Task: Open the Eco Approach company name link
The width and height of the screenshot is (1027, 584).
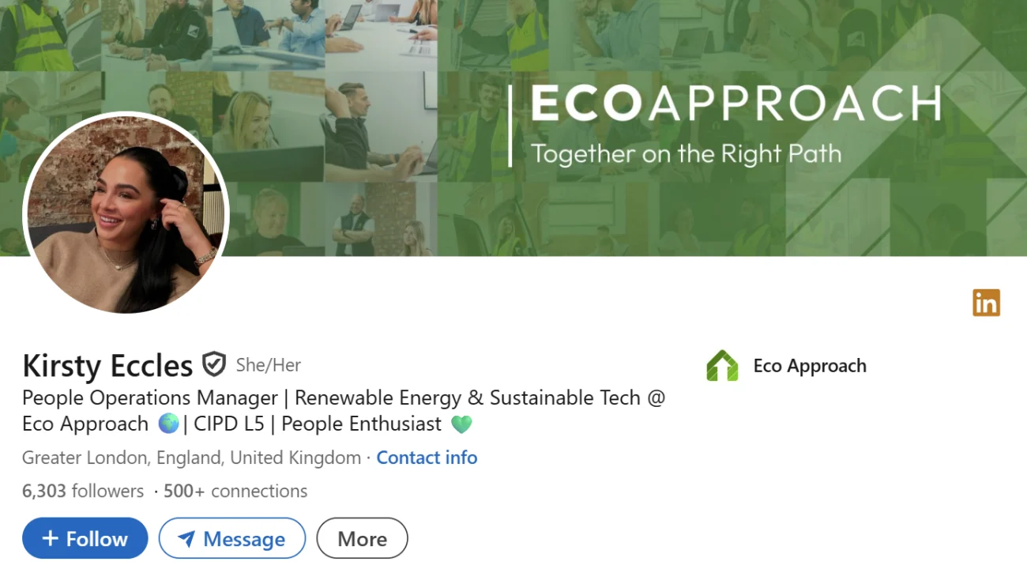Action: tap(810, 366)
